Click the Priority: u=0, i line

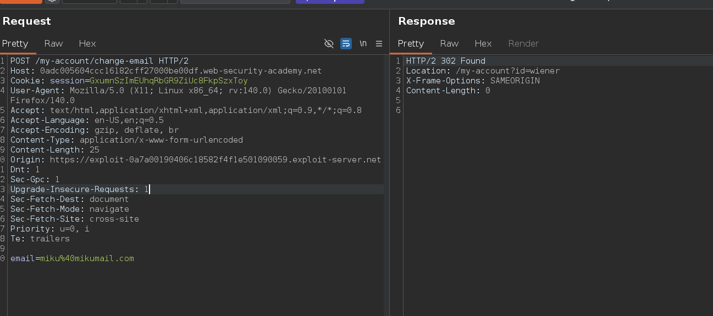[50, 229]
